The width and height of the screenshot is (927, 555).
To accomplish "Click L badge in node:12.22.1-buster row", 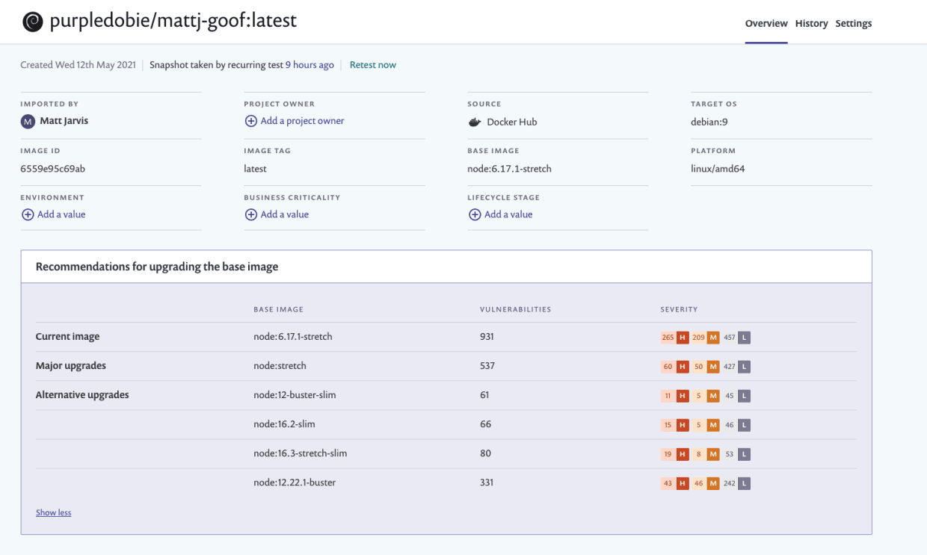I will 744,483.
